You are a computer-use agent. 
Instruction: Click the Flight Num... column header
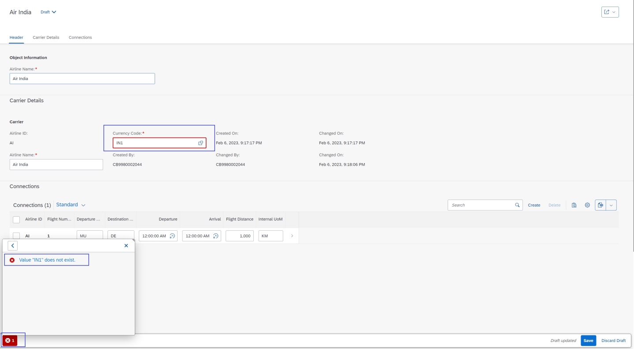[59, 219]
